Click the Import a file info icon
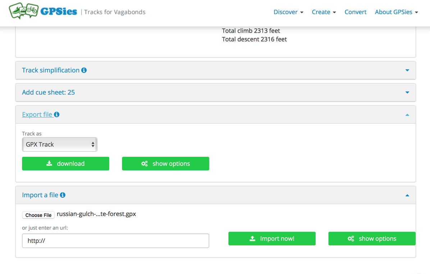 63,195
